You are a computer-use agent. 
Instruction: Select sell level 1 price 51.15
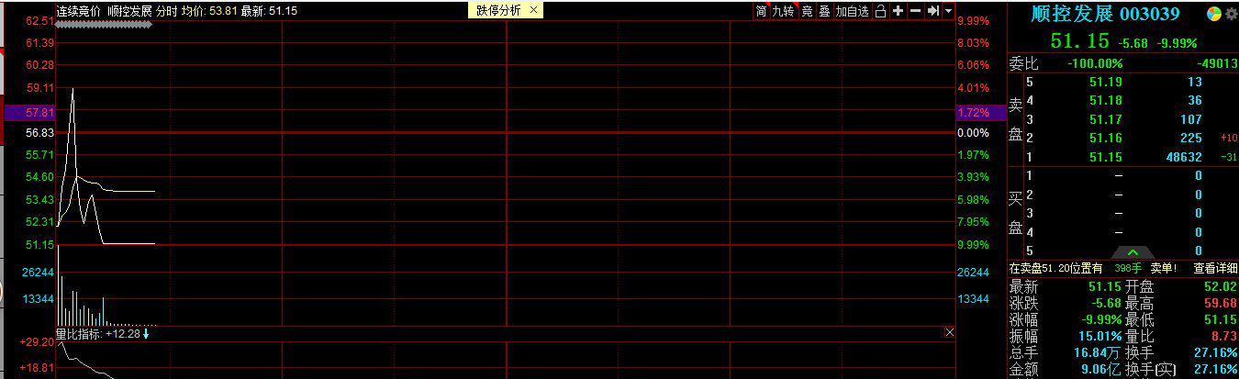1105,157
